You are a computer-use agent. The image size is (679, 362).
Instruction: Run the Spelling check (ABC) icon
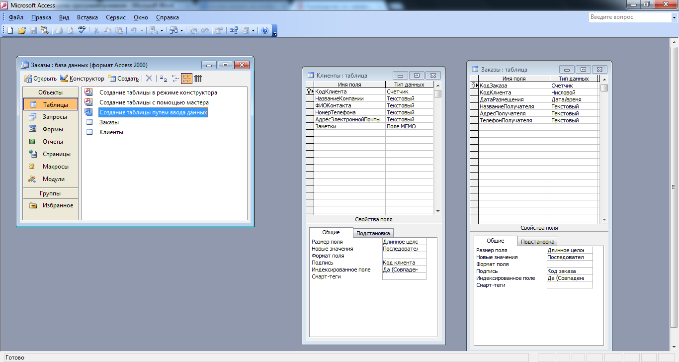[82, 30]
